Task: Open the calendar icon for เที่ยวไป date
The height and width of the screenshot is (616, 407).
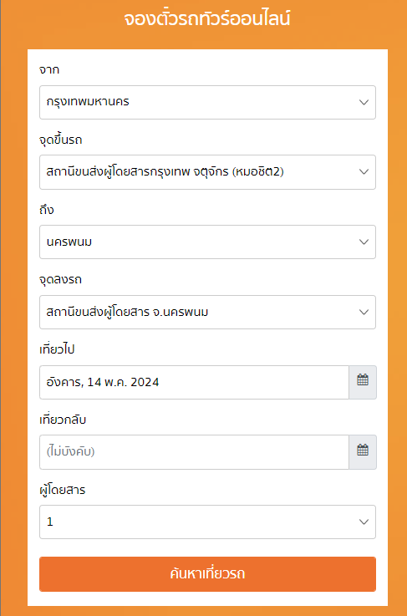Action: point(363,382)
